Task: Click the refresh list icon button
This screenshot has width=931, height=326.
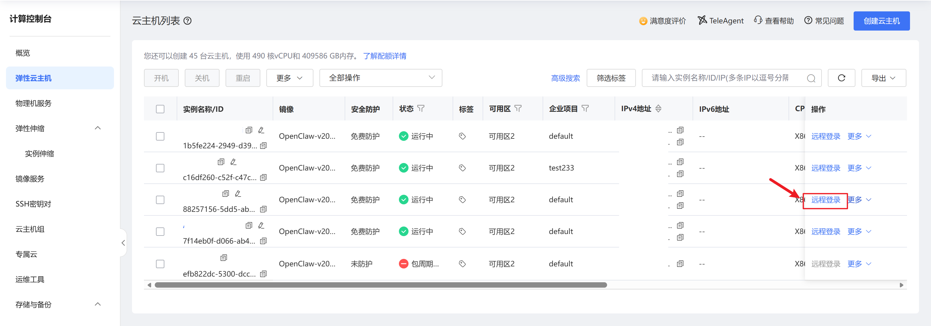Action: pos(841,78)
